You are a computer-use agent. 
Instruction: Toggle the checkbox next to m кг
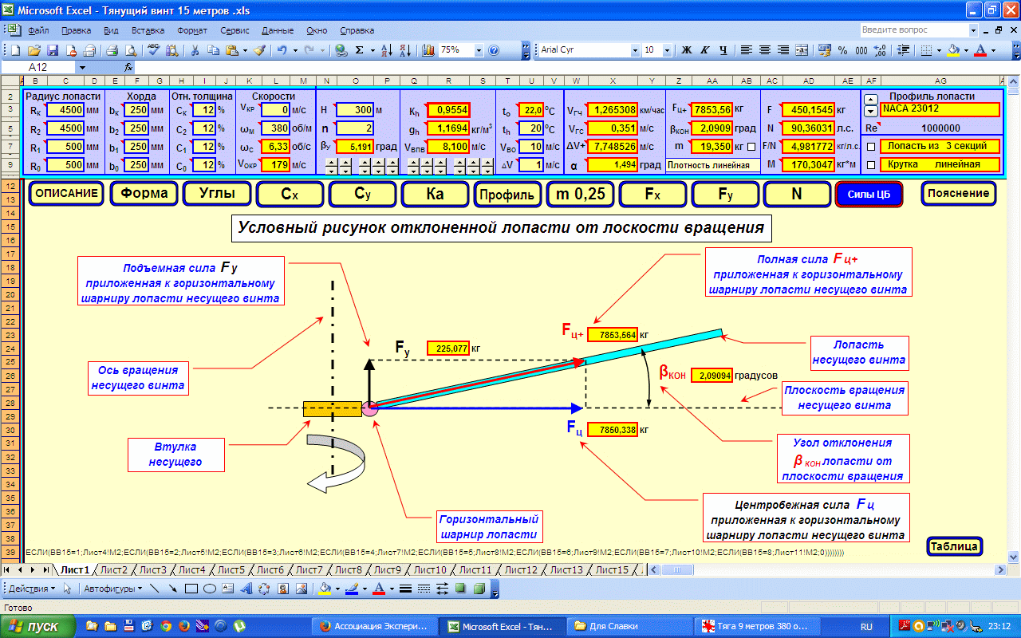coord(751,146)
